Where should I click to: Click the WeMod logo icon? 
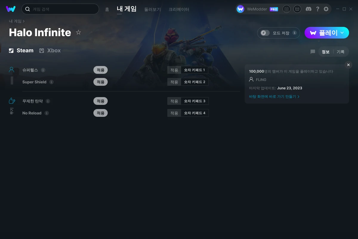(x=11, y=9)
